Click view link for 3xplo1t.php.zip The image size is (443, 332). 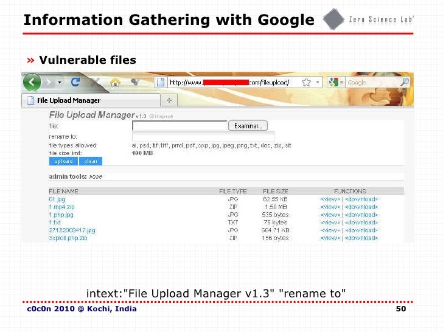coord(330,238)
